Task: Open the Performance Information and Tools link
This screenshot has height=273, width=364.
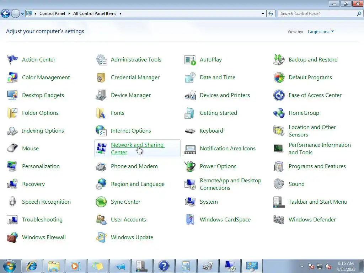Action: (x=320, y=149)
